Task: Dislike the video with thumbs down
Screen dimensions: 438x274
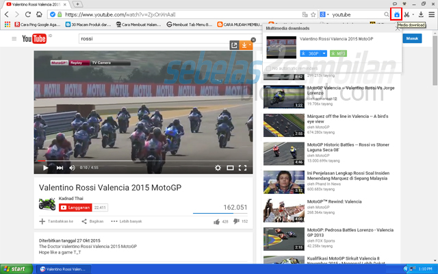Action: (x=236, y=221)
